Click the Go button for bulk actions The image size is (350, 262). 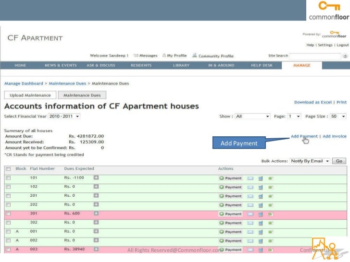click(339, 161)
